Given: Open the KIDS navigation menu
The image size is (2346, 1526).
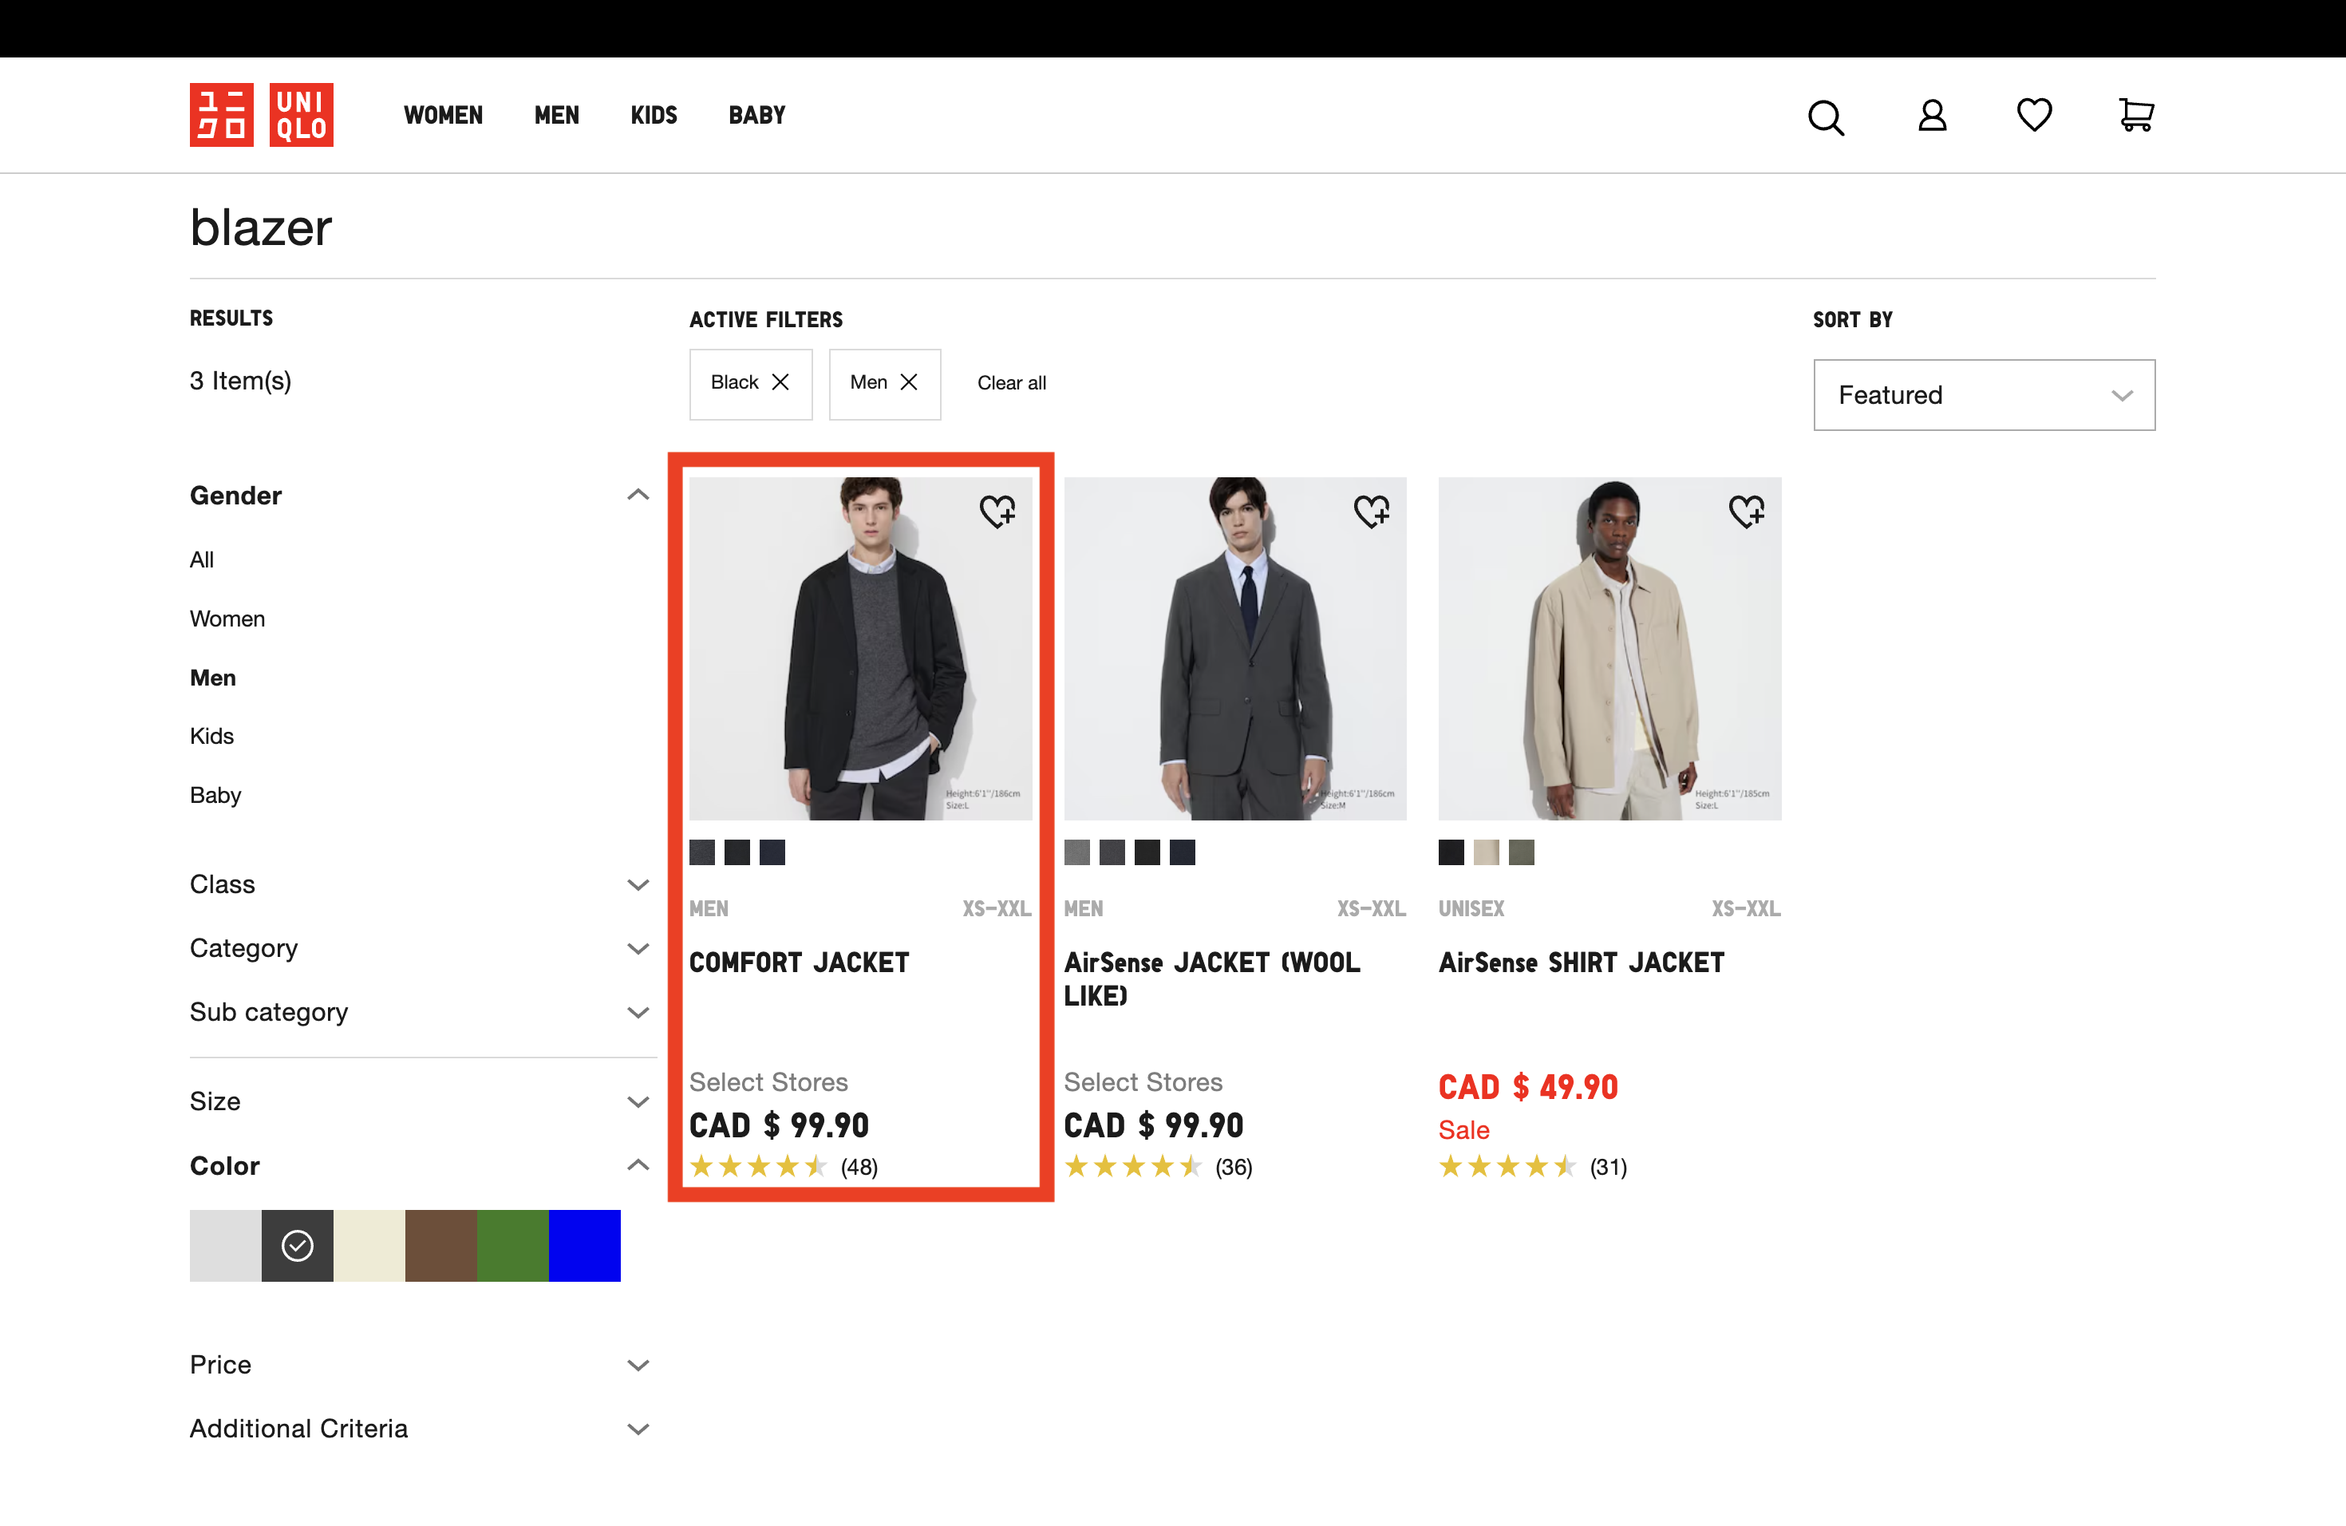Looking at the screenshot, I should [x=654, y=116].
